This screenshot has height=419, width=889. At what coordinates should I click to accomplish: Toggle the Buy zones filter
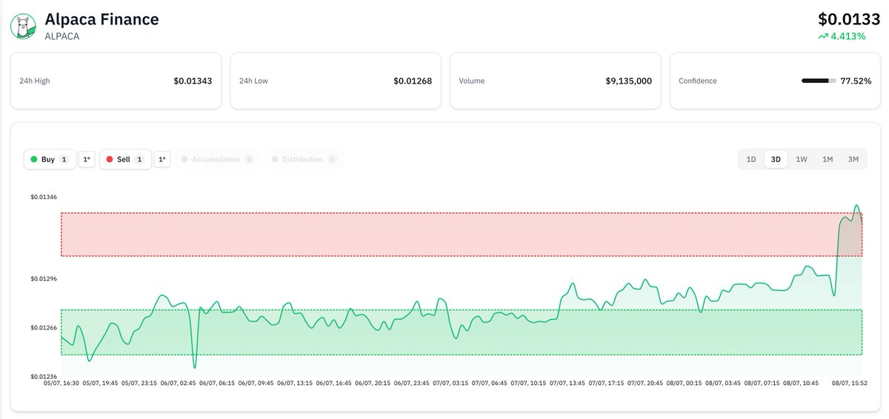click(x=50, y=159)
